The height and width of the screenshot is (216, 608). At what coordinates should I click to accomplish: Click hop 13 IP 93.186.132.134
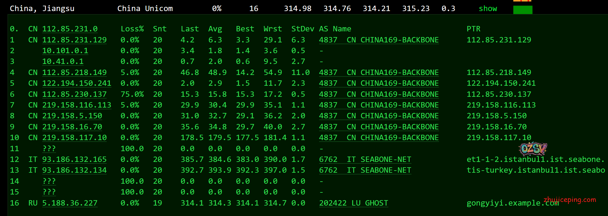pyautogui.click(x=74, y=170)
